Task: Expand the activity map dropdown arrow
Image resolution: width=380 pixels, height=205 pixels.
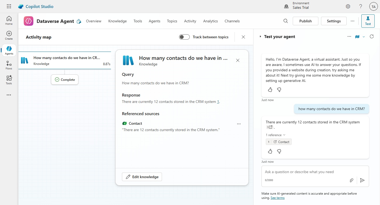Action: pyautogui.click(x=364, y=37)
